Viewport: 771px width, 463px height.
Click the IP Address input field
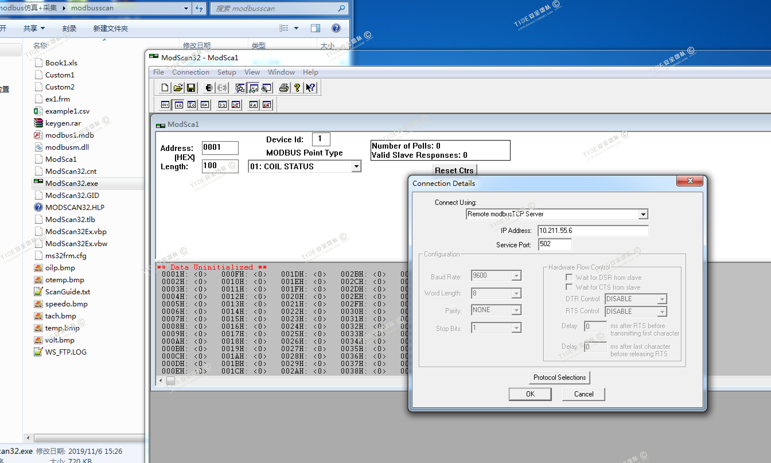[593, 231]
